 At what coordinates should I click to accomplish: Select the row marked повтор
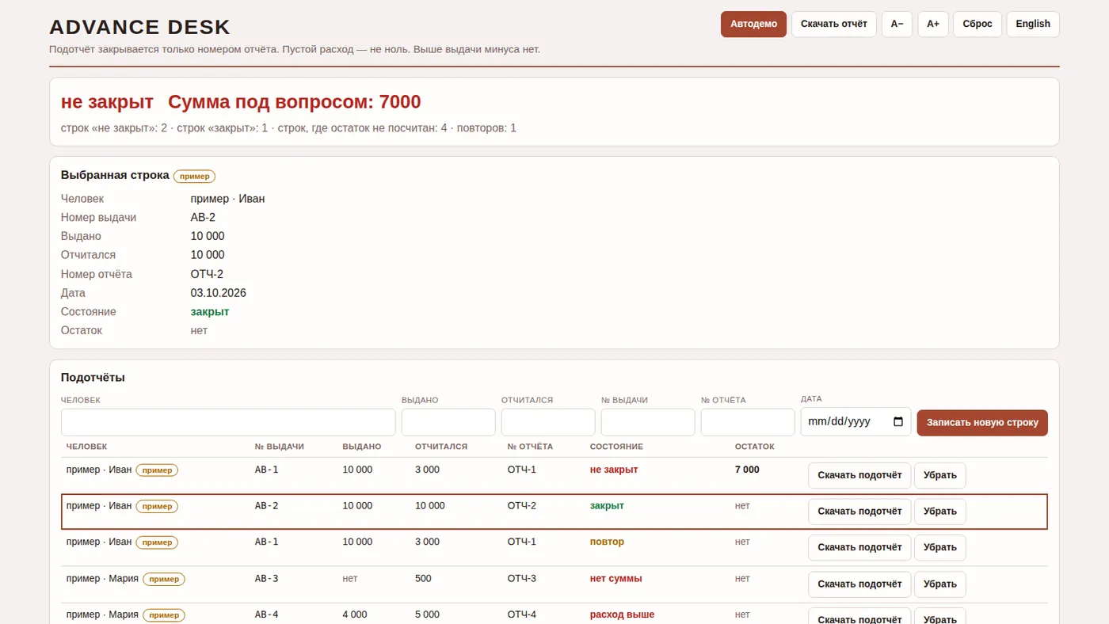[x=554, y=548]
